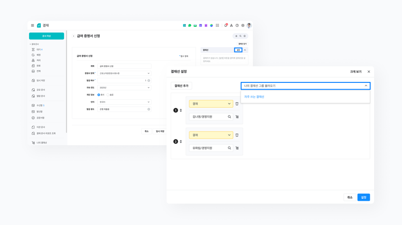Click the 제목 input field

tap(124, 66)
